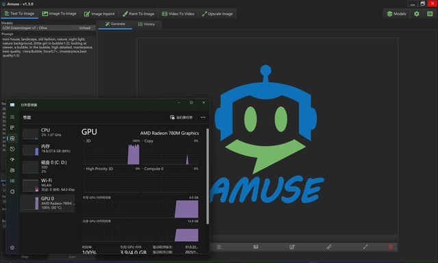Switch to the Image To Image tab
438x263 pixels.
pos(60,14)
